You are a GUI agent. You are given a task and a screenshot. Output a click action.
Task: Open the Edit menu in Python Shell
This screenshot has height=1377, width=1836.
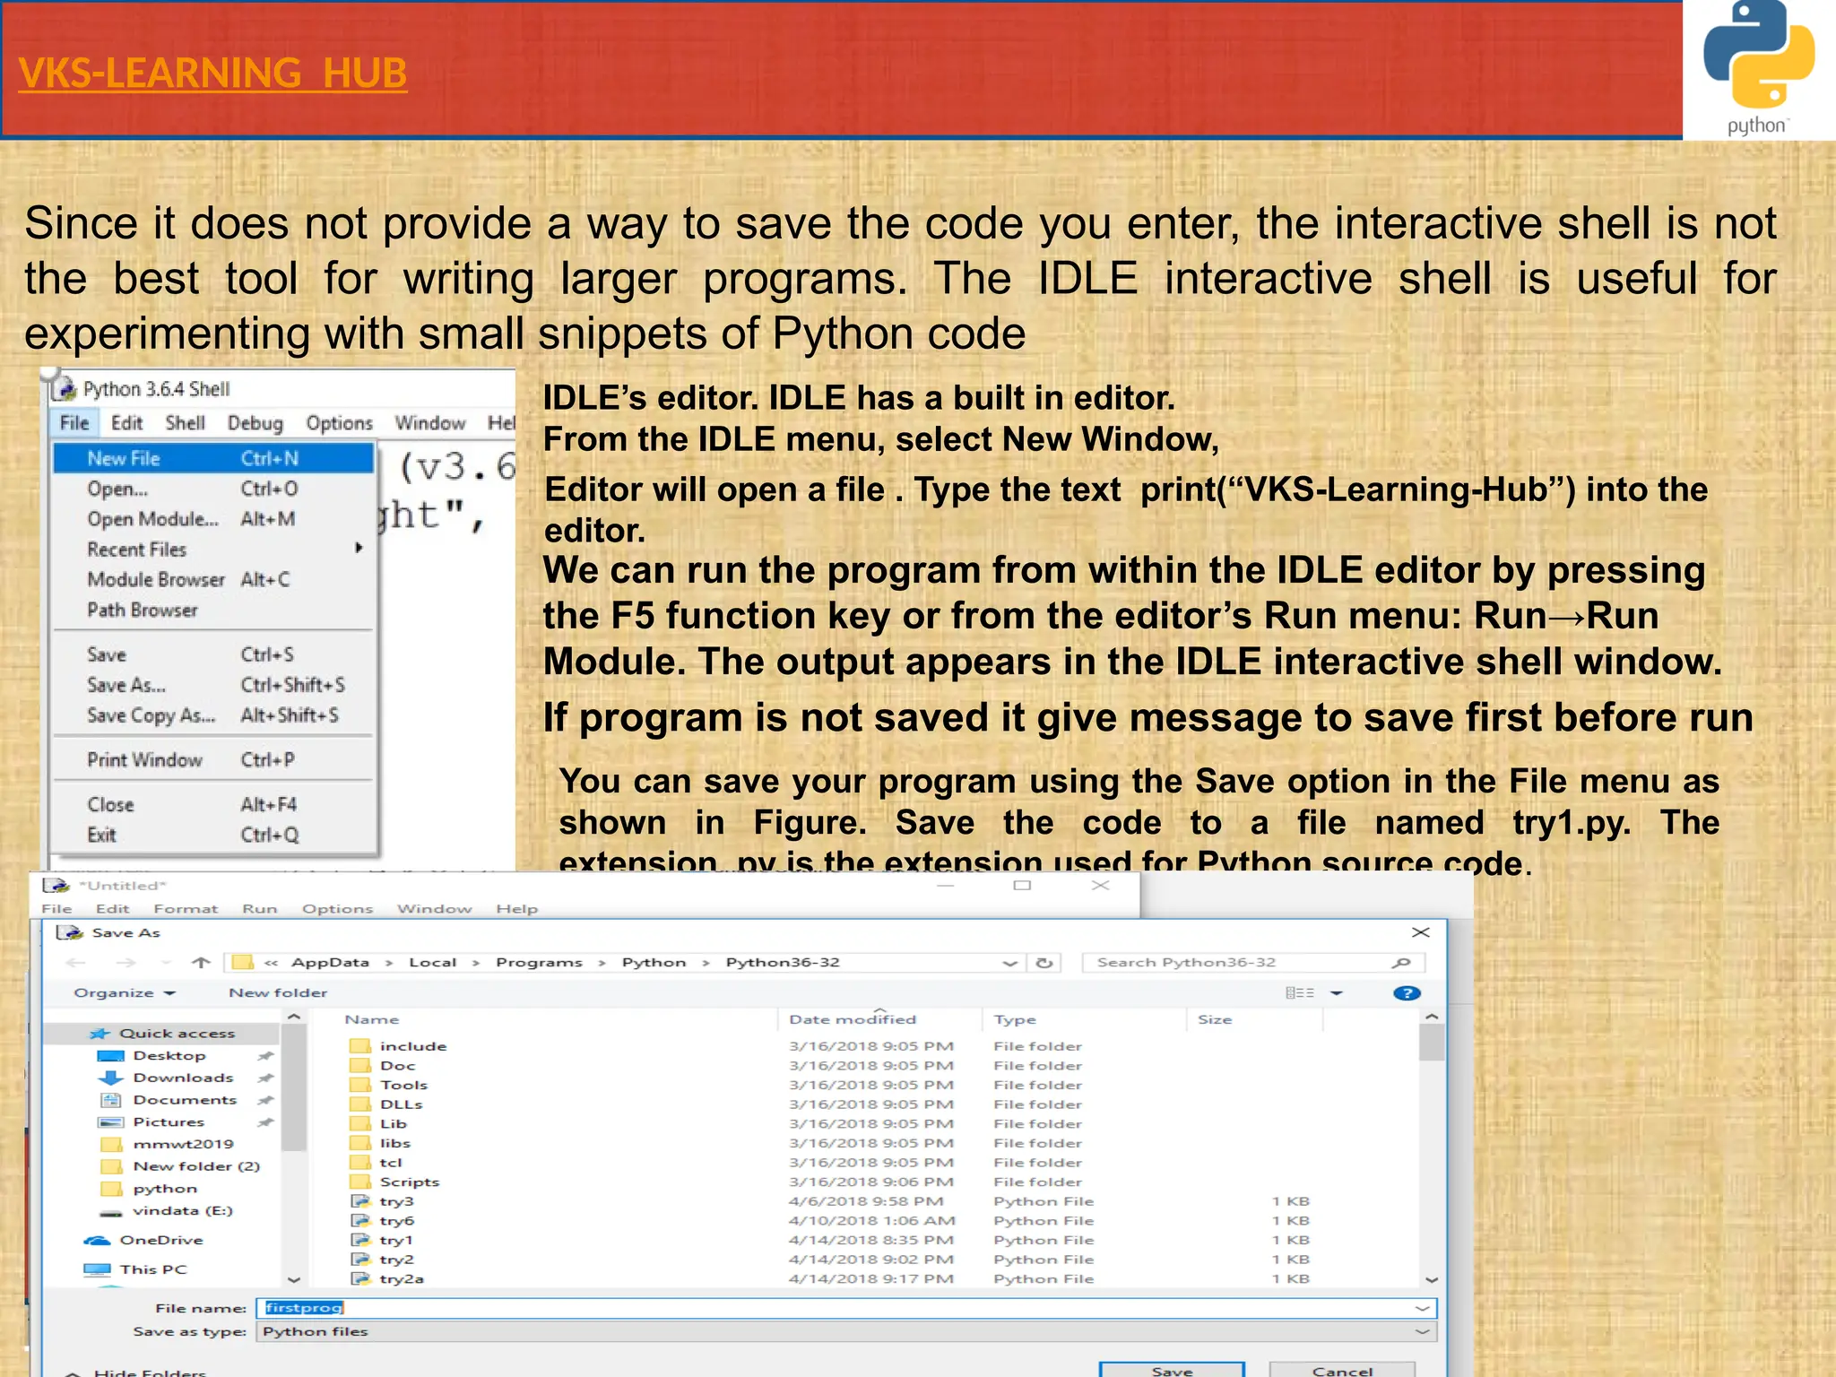click(x=126, y=423)
